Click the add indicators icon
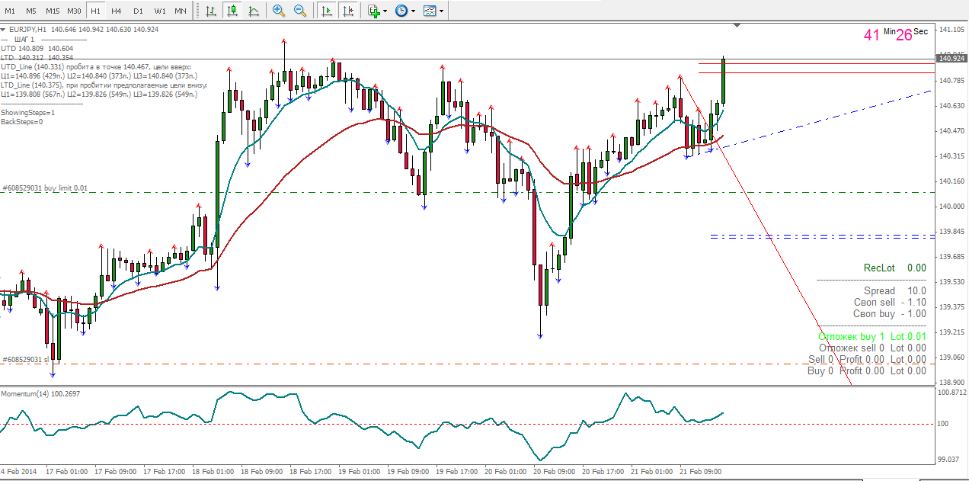The image size is (969, 481). [373, 11]
